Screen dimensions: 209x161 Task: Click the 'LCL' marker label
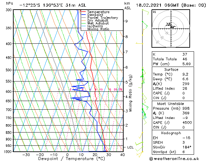tap(130, 147)
